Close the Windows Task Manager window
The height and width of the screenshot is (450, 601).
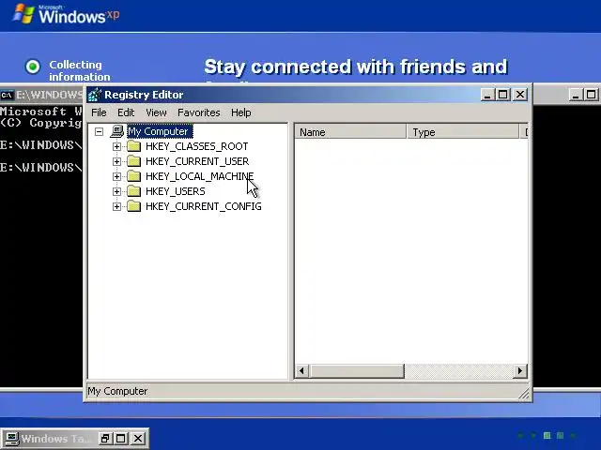pos(138,439)
